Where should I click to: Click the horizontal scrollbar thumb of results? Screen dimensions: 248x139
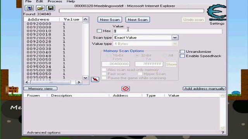pos(51,82)
